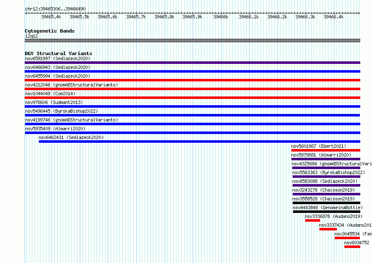The image size is (372, 263).
Task: Open the nsv3045534 variant label
Action: [x=353, y=234]
